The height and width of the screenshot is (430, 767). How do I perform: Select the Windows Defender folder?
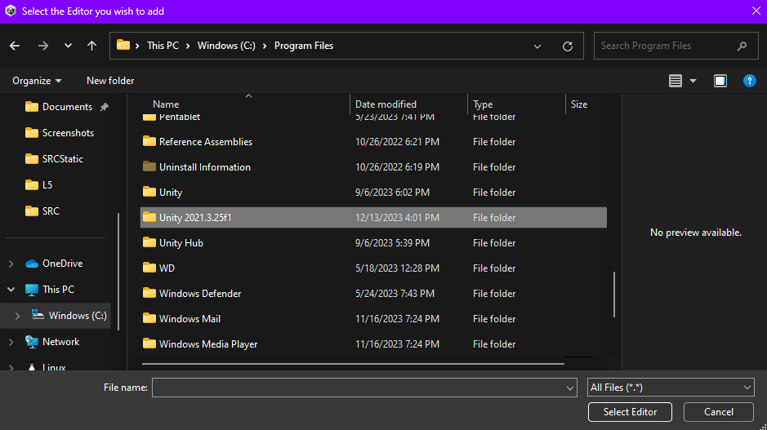click(x=373, y=294)
